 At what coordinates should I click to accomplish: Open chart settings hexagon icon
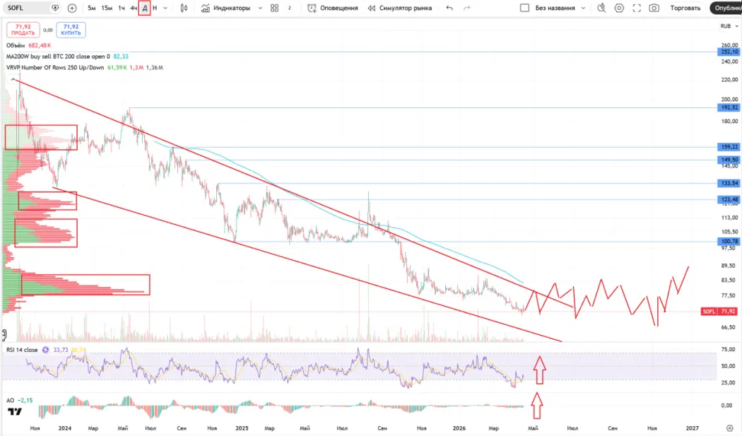pyautogui.click(x=619, y=8)
